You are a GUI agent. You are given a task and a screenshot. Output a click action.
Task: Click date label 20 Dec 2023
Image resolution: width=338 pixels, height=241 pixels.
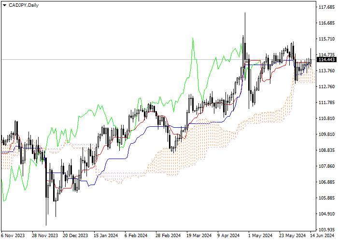75,236
